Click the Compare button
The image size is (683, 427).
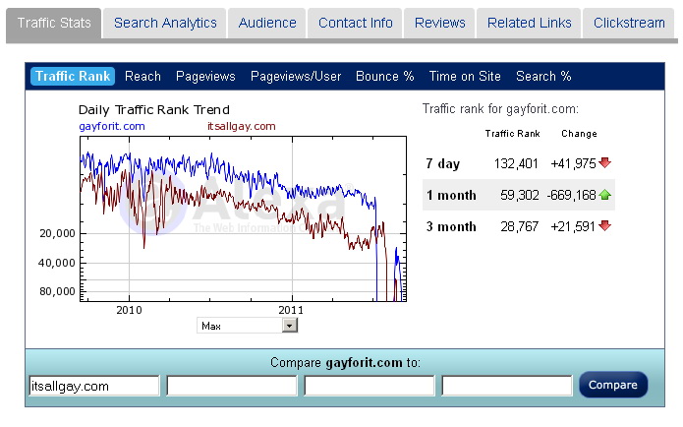[x=613, y=385]
